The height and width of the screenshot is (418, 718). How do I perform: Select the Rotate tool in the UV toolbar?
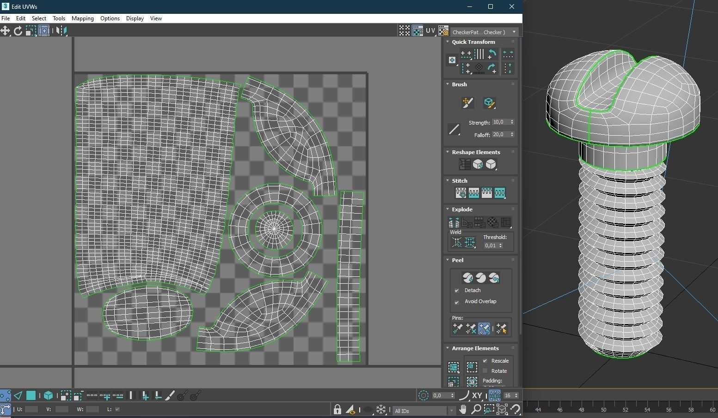point(18,30)
